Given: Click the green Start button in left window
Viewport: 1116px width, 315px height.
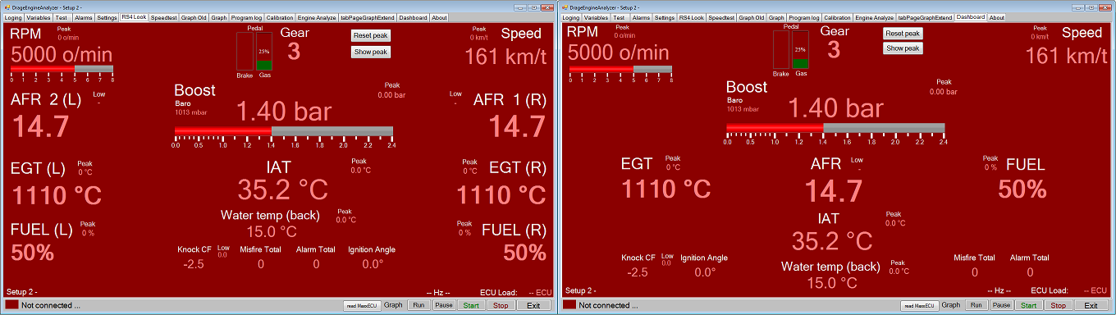Looking at the screenshot, I should (x=471, y=305).
